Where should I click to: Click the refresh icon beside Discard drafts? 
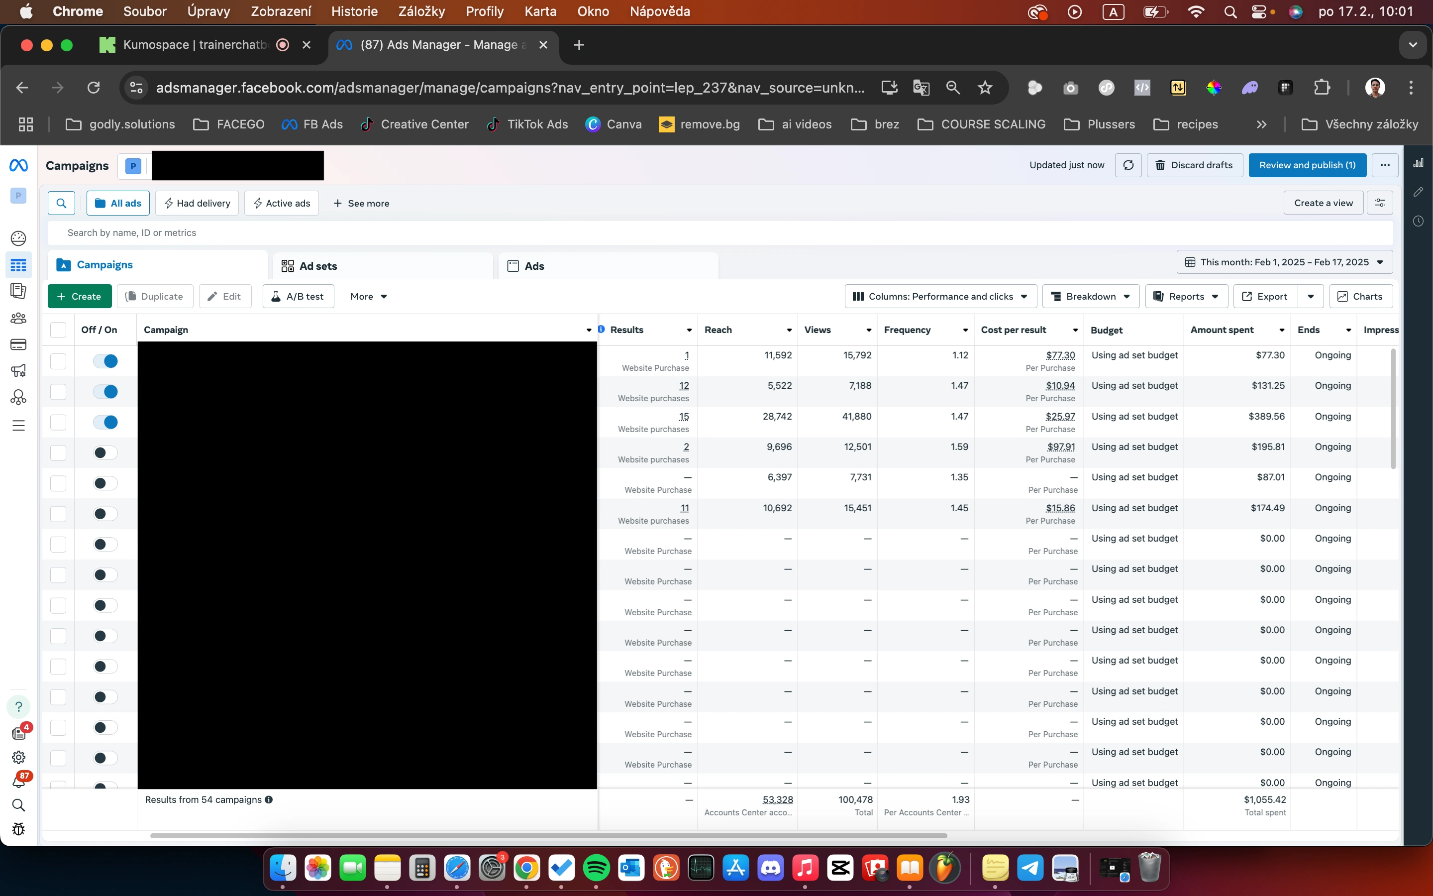1128,165
